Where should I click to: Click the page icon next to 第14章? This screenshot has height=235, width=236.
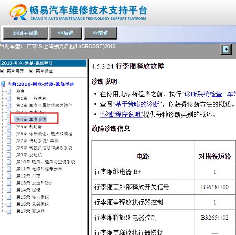click(x=9, y=190)
